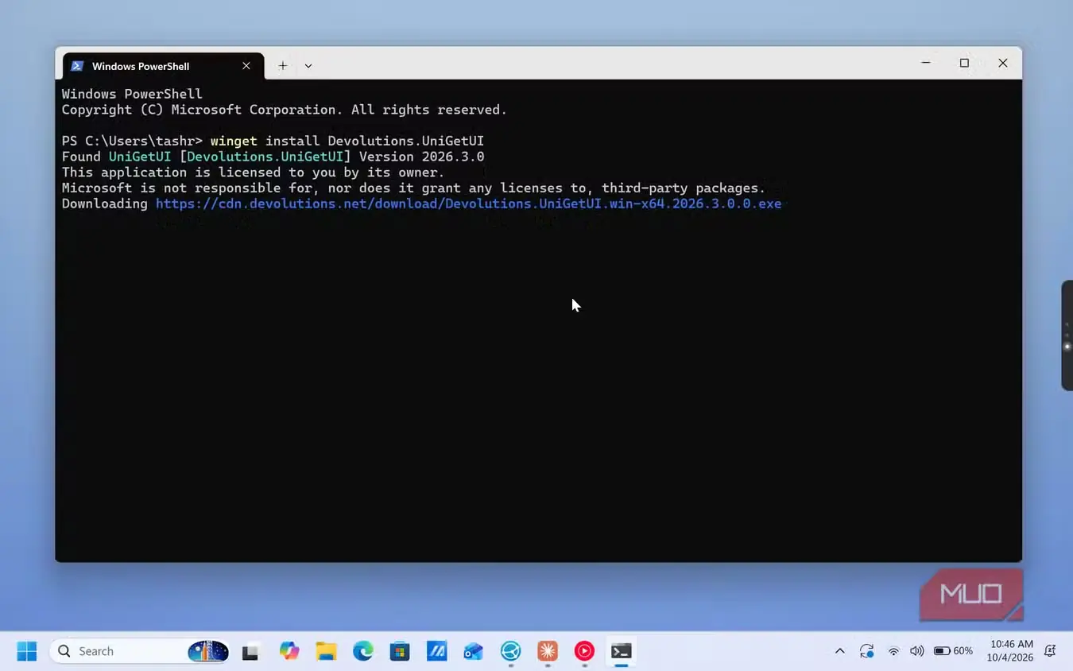Select the Terminal icon on the taskbar

pyautogui.click(x=621, y=651)
